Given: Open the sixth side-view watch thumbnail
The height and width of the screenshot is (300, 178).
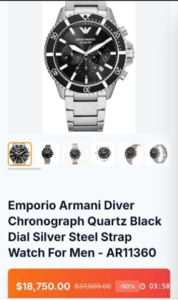Looking at the screenshot, I should point(158,154).
